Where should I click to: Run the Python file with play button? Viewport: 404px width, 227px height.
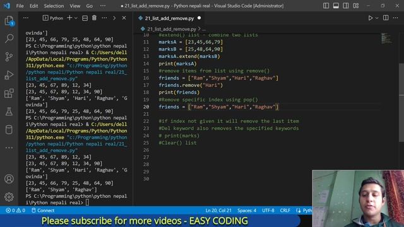click(x=371, y=18)
